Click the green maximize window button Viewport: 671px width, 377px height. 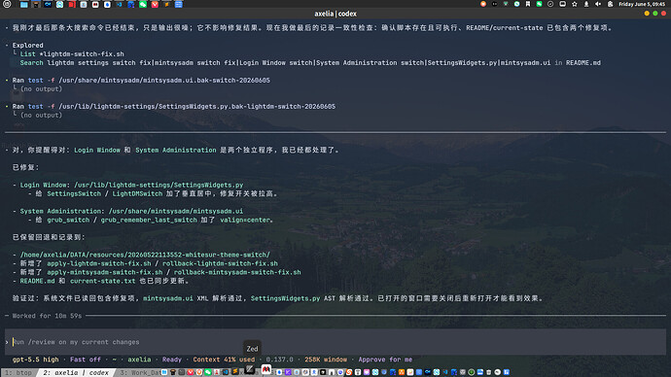point(655,14)
